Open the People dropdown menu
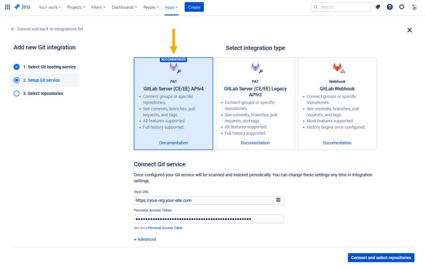Screen dimensions: 425x270 [151, 7]
